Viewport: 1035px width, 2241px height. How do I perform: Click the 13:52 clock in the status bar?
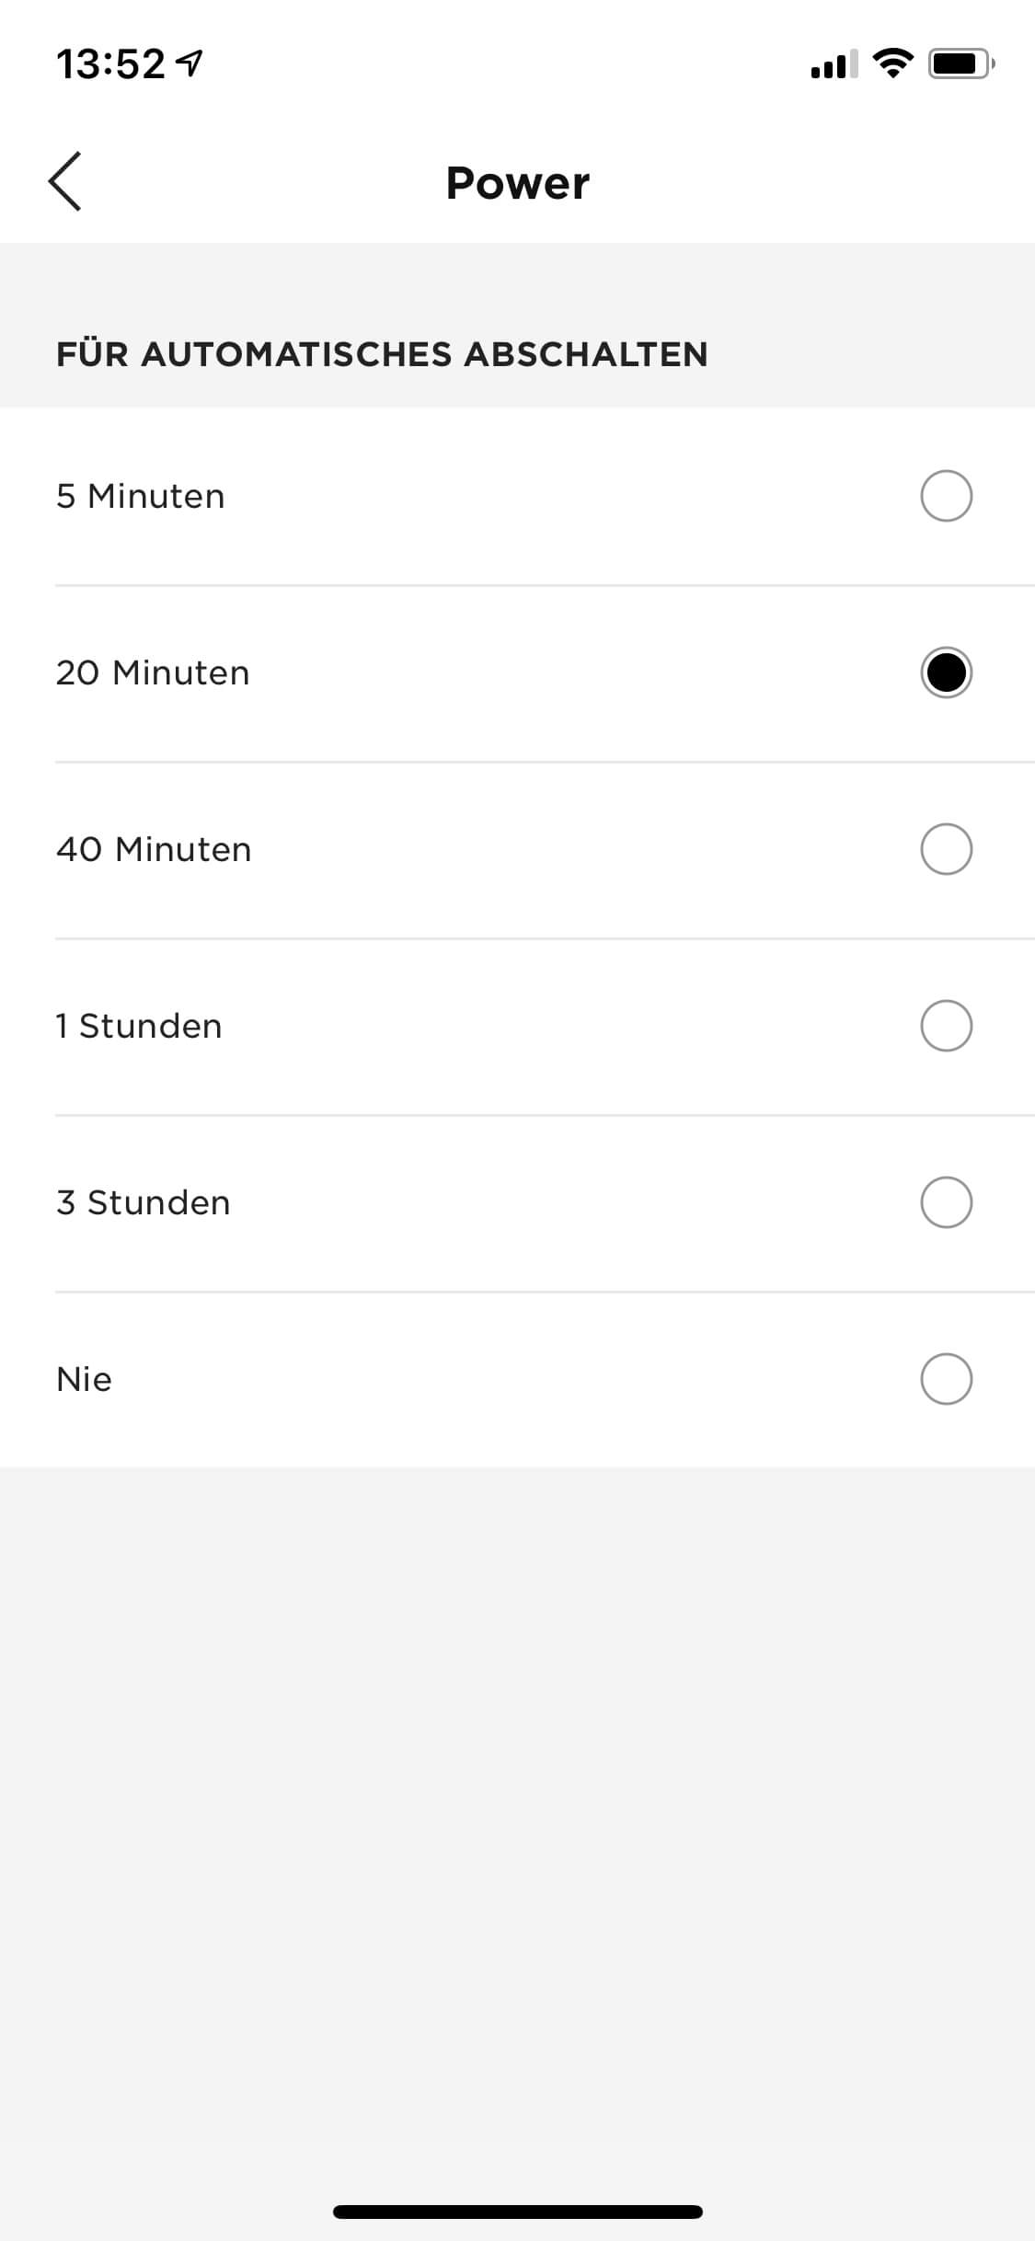pyautogui.click(x=110, y=64)
